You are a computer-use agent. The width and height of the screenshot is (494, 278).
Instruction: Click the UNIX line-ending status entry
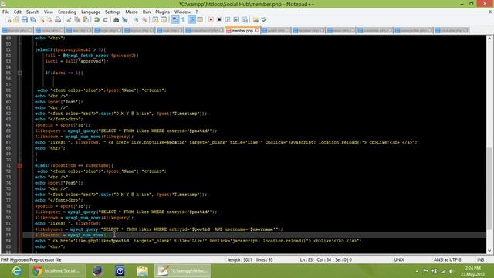[x=399, y=260]
